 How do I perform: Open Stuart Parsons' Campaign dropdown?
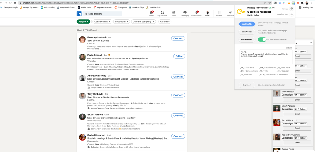pos(300,109)
